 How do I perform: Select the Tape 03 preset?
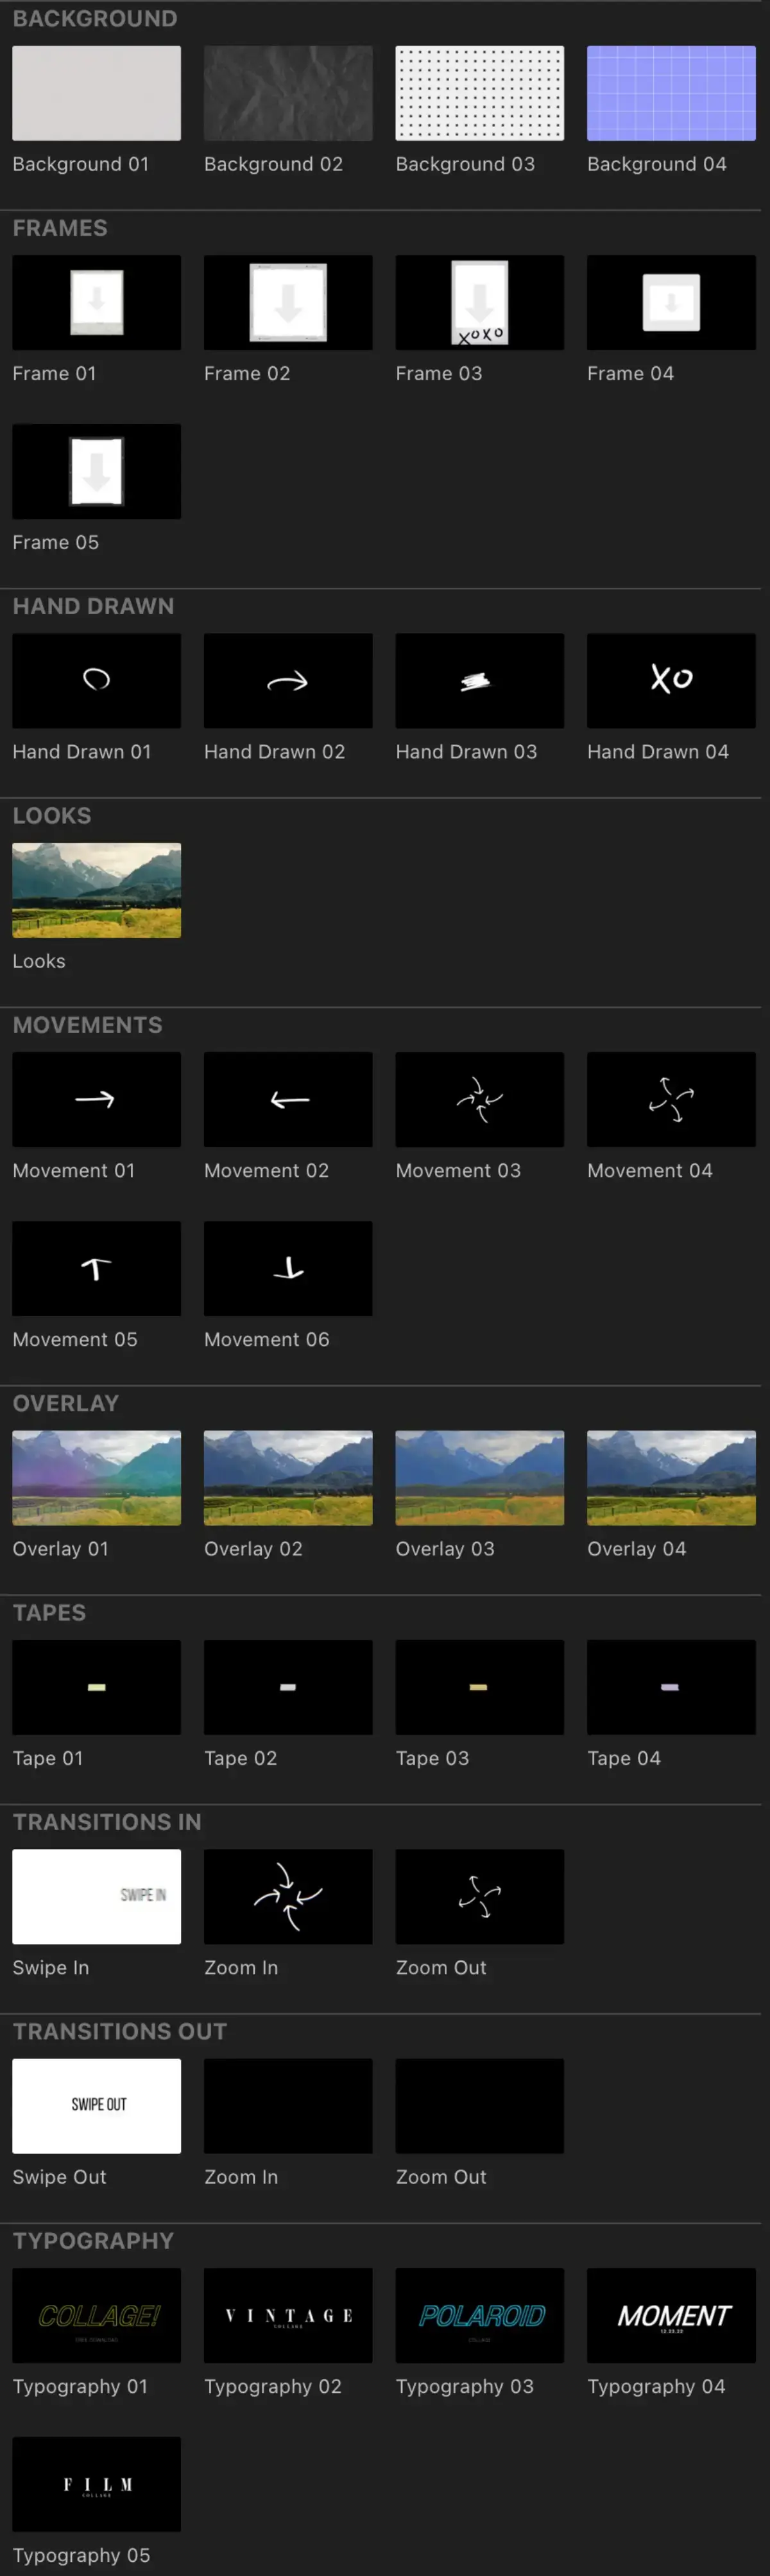click(479, 1687)
